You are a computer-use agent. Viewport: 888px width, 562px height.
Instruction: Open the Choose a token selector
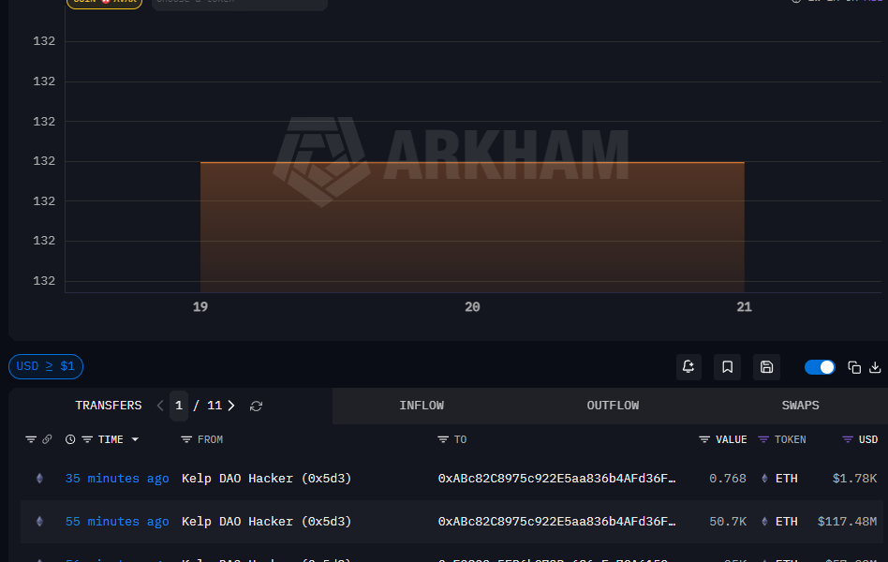point(239,4)
